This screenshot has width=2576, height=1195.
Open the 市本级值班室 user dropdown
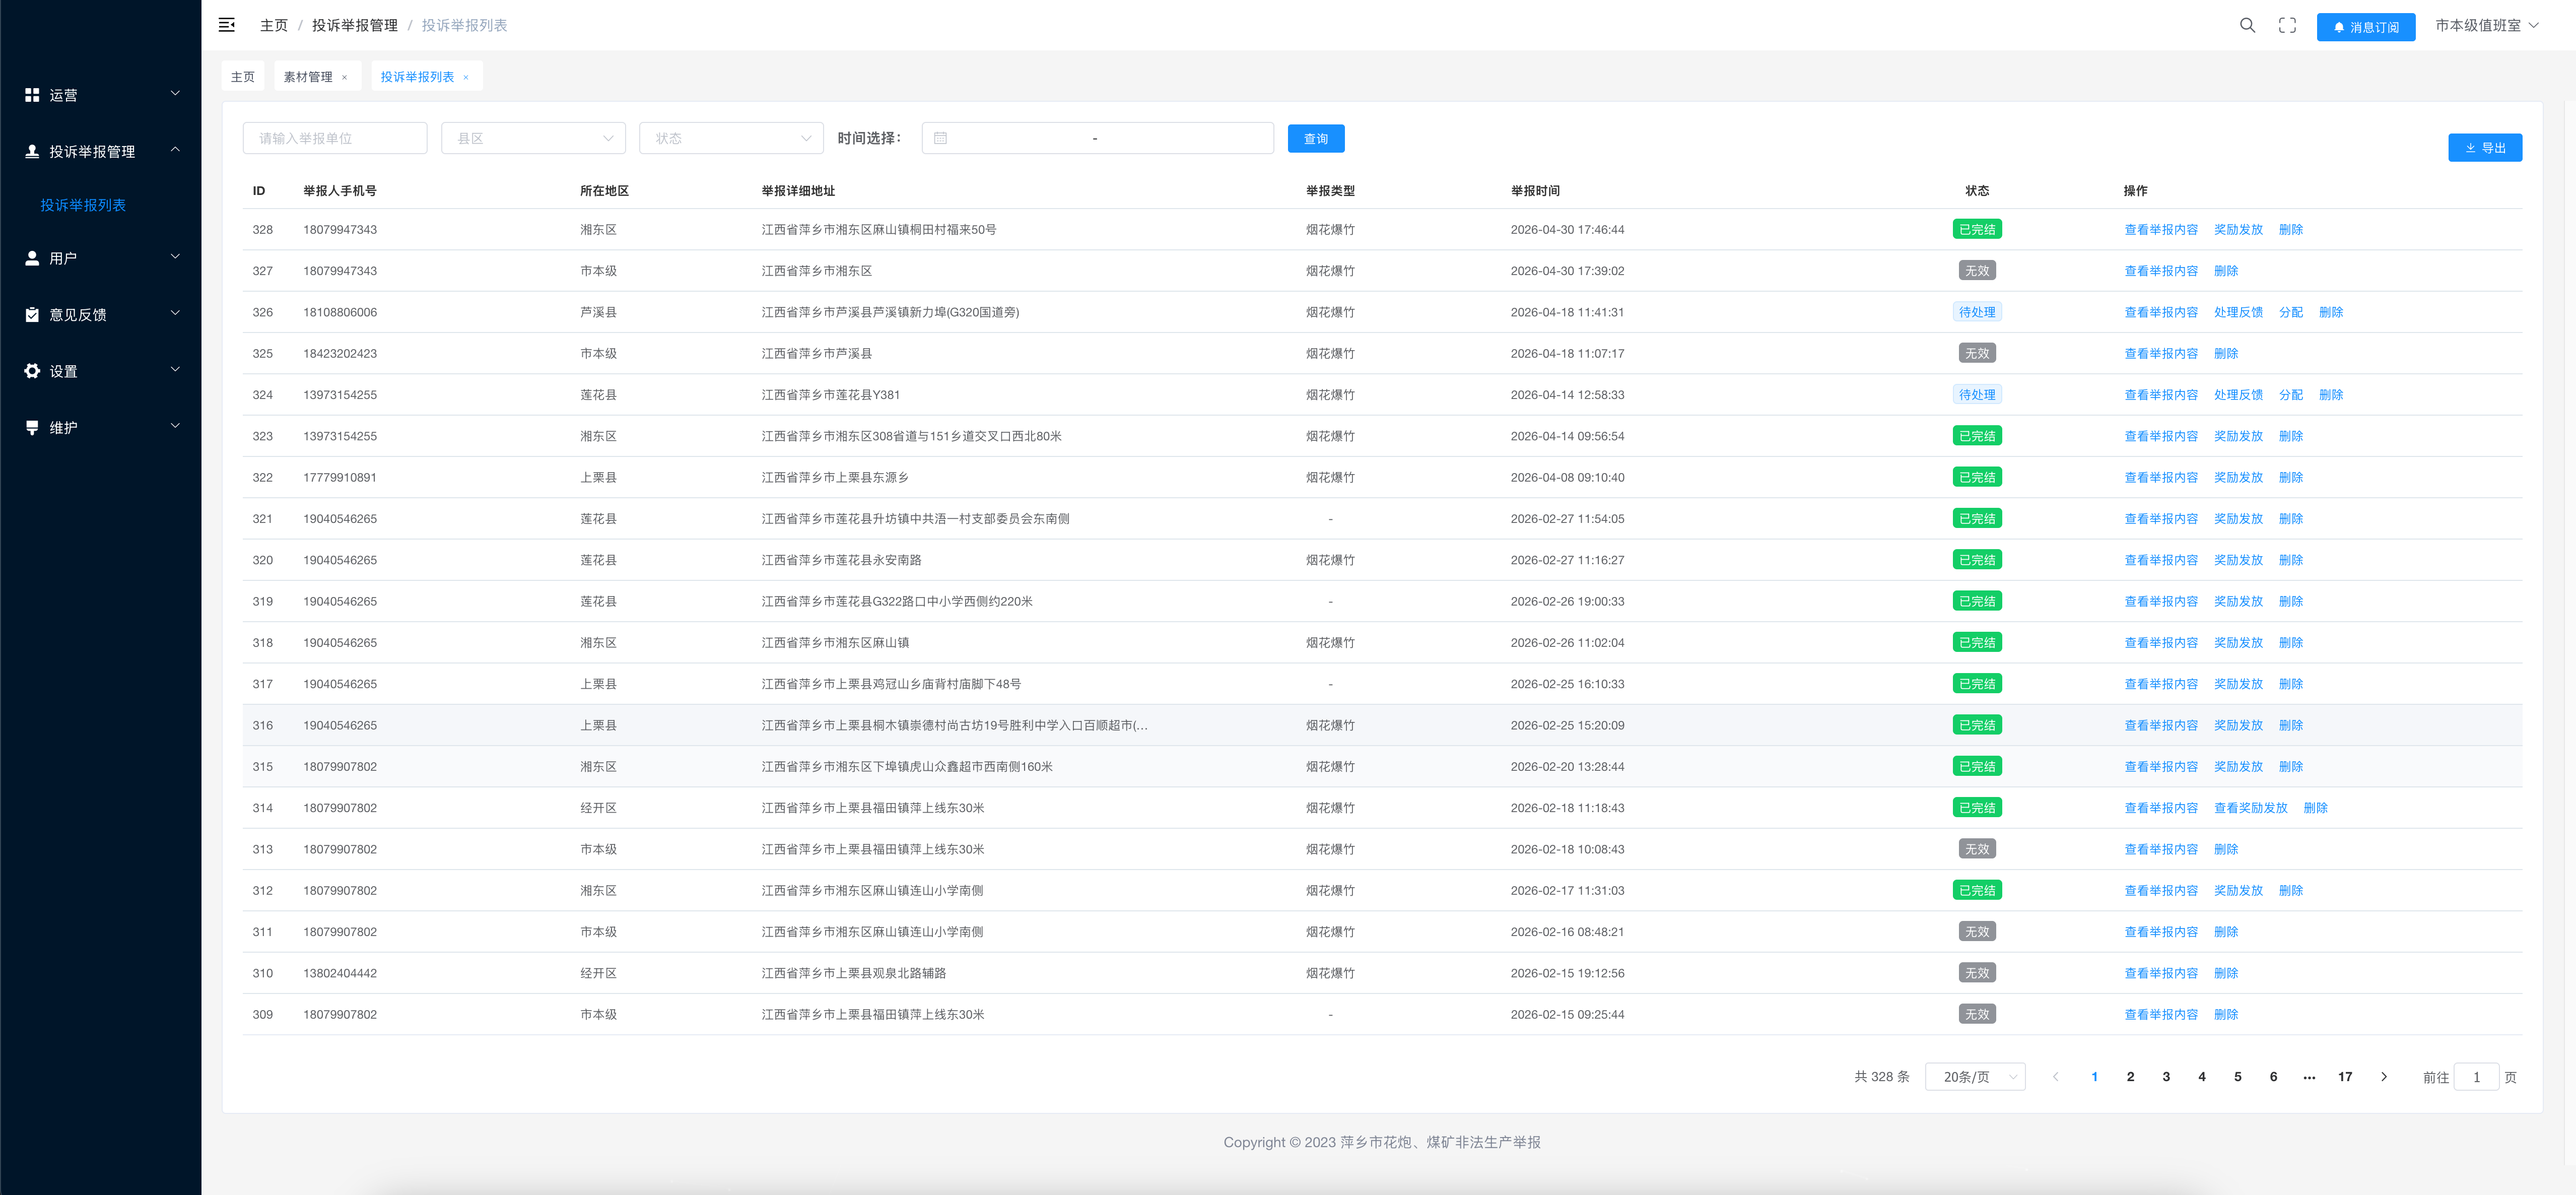click(x=2486, y=25)
